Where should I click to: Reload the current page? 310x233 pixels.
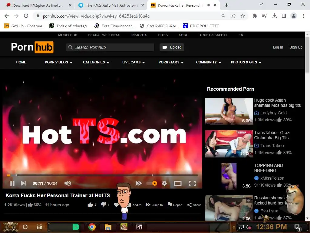26,16
